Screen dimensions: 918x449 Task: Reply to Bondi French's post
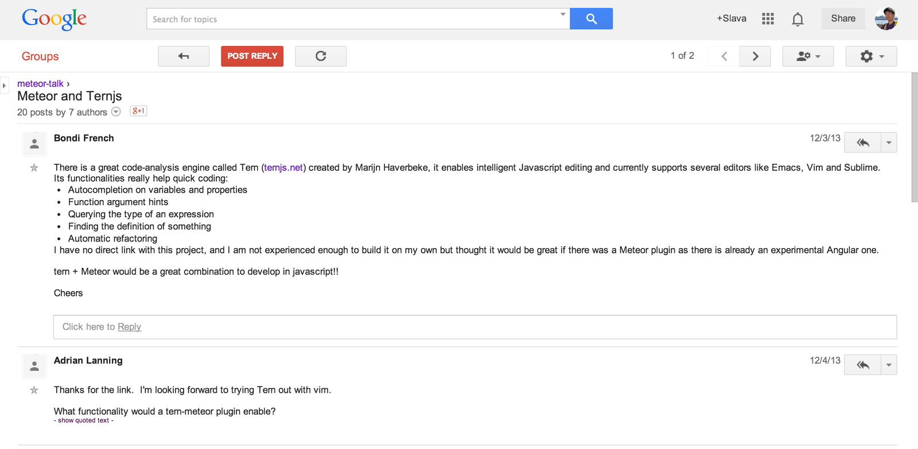pos(862,143)
